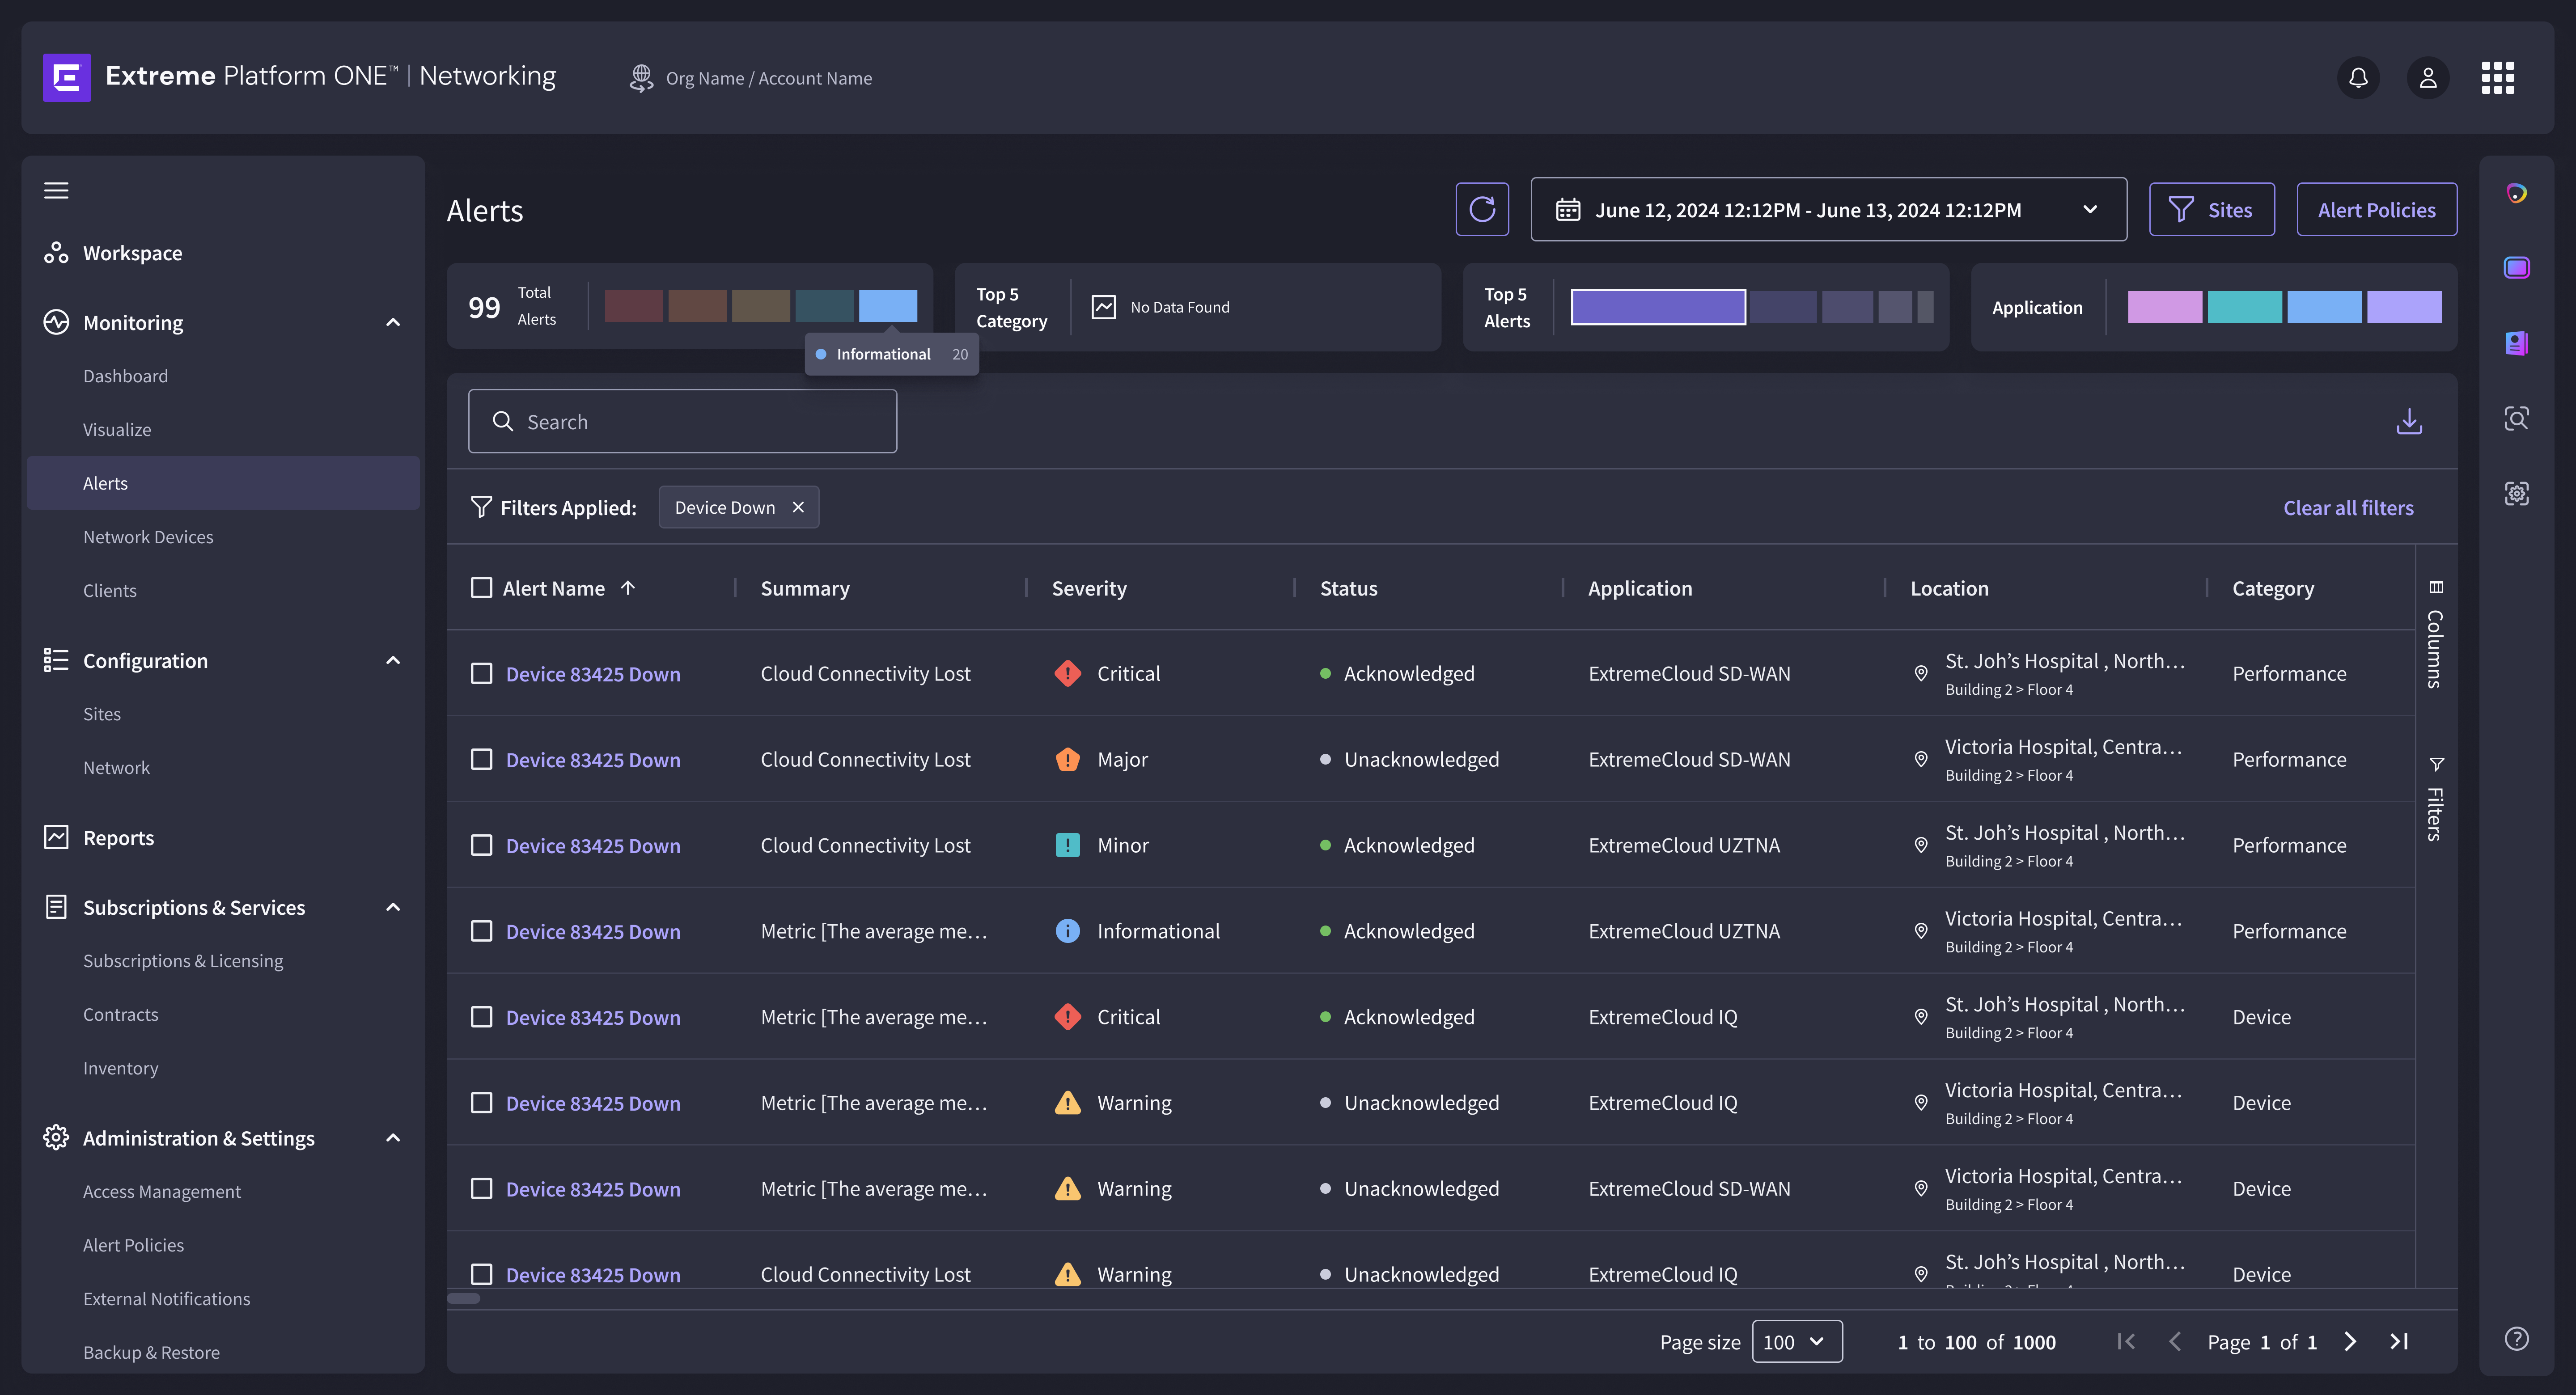Open the help question mark icon
The width and height of the screenshot is (2576, 1395).
point(2516,1338)
